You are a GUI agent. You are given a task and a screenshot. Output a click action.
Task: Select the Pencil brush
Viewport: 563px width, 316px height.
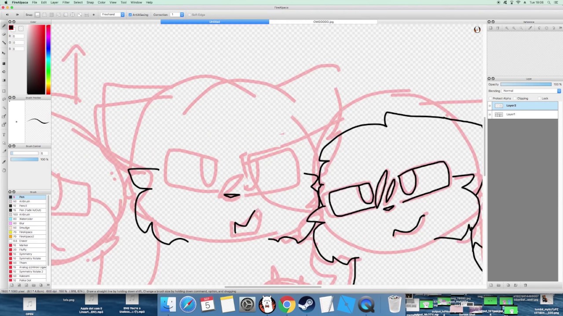[27, 206]
